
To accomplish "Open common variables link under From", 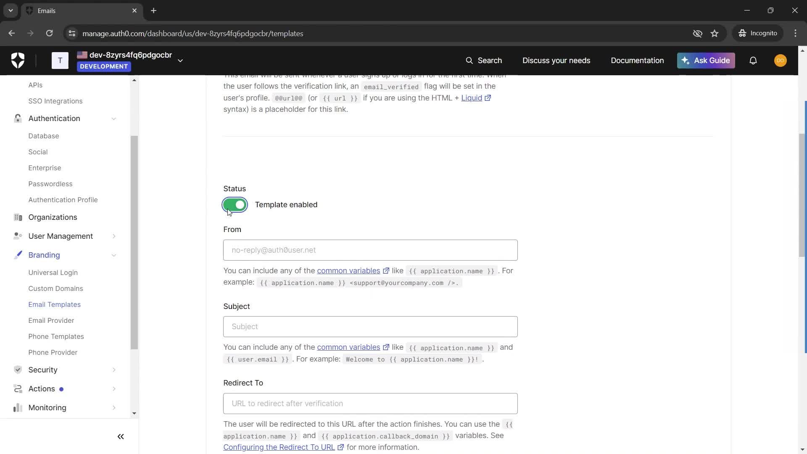I will [348, 271].
